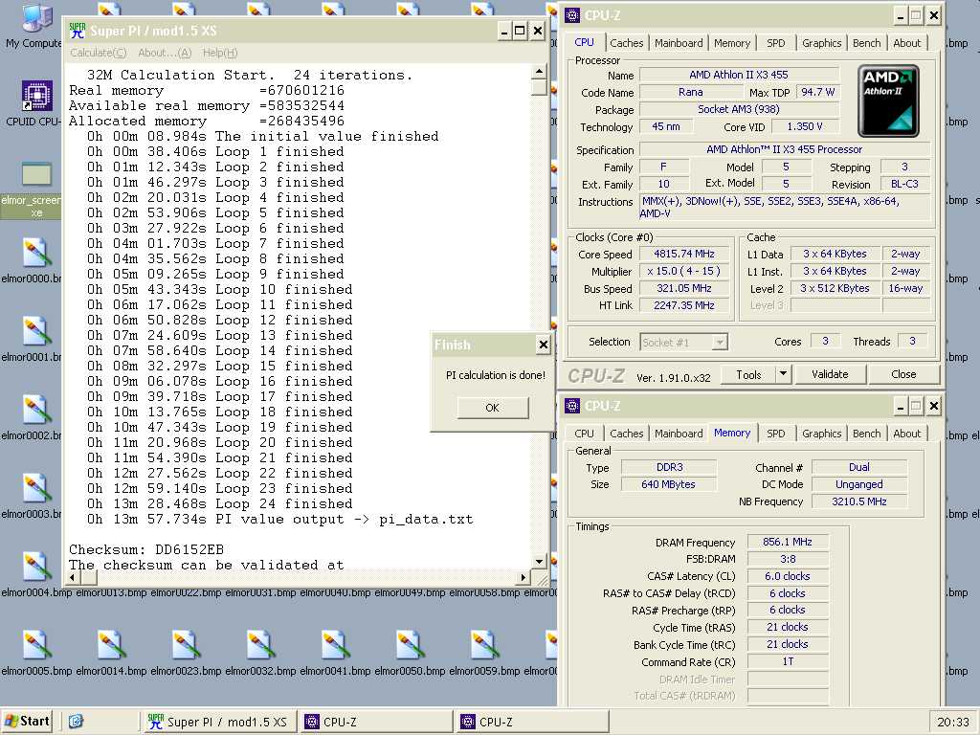Viewport: 980px width, 735px height.
Task: Click the Super PI vertical scrollbar down arrow
Action: tap(539, 561)
